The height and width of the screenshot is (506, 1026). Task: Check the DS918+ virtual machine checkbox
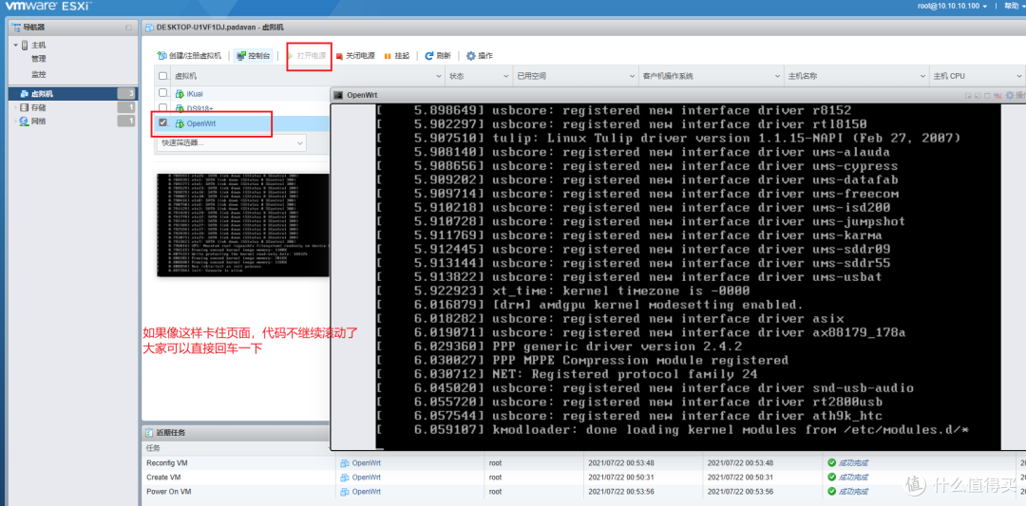163,108
